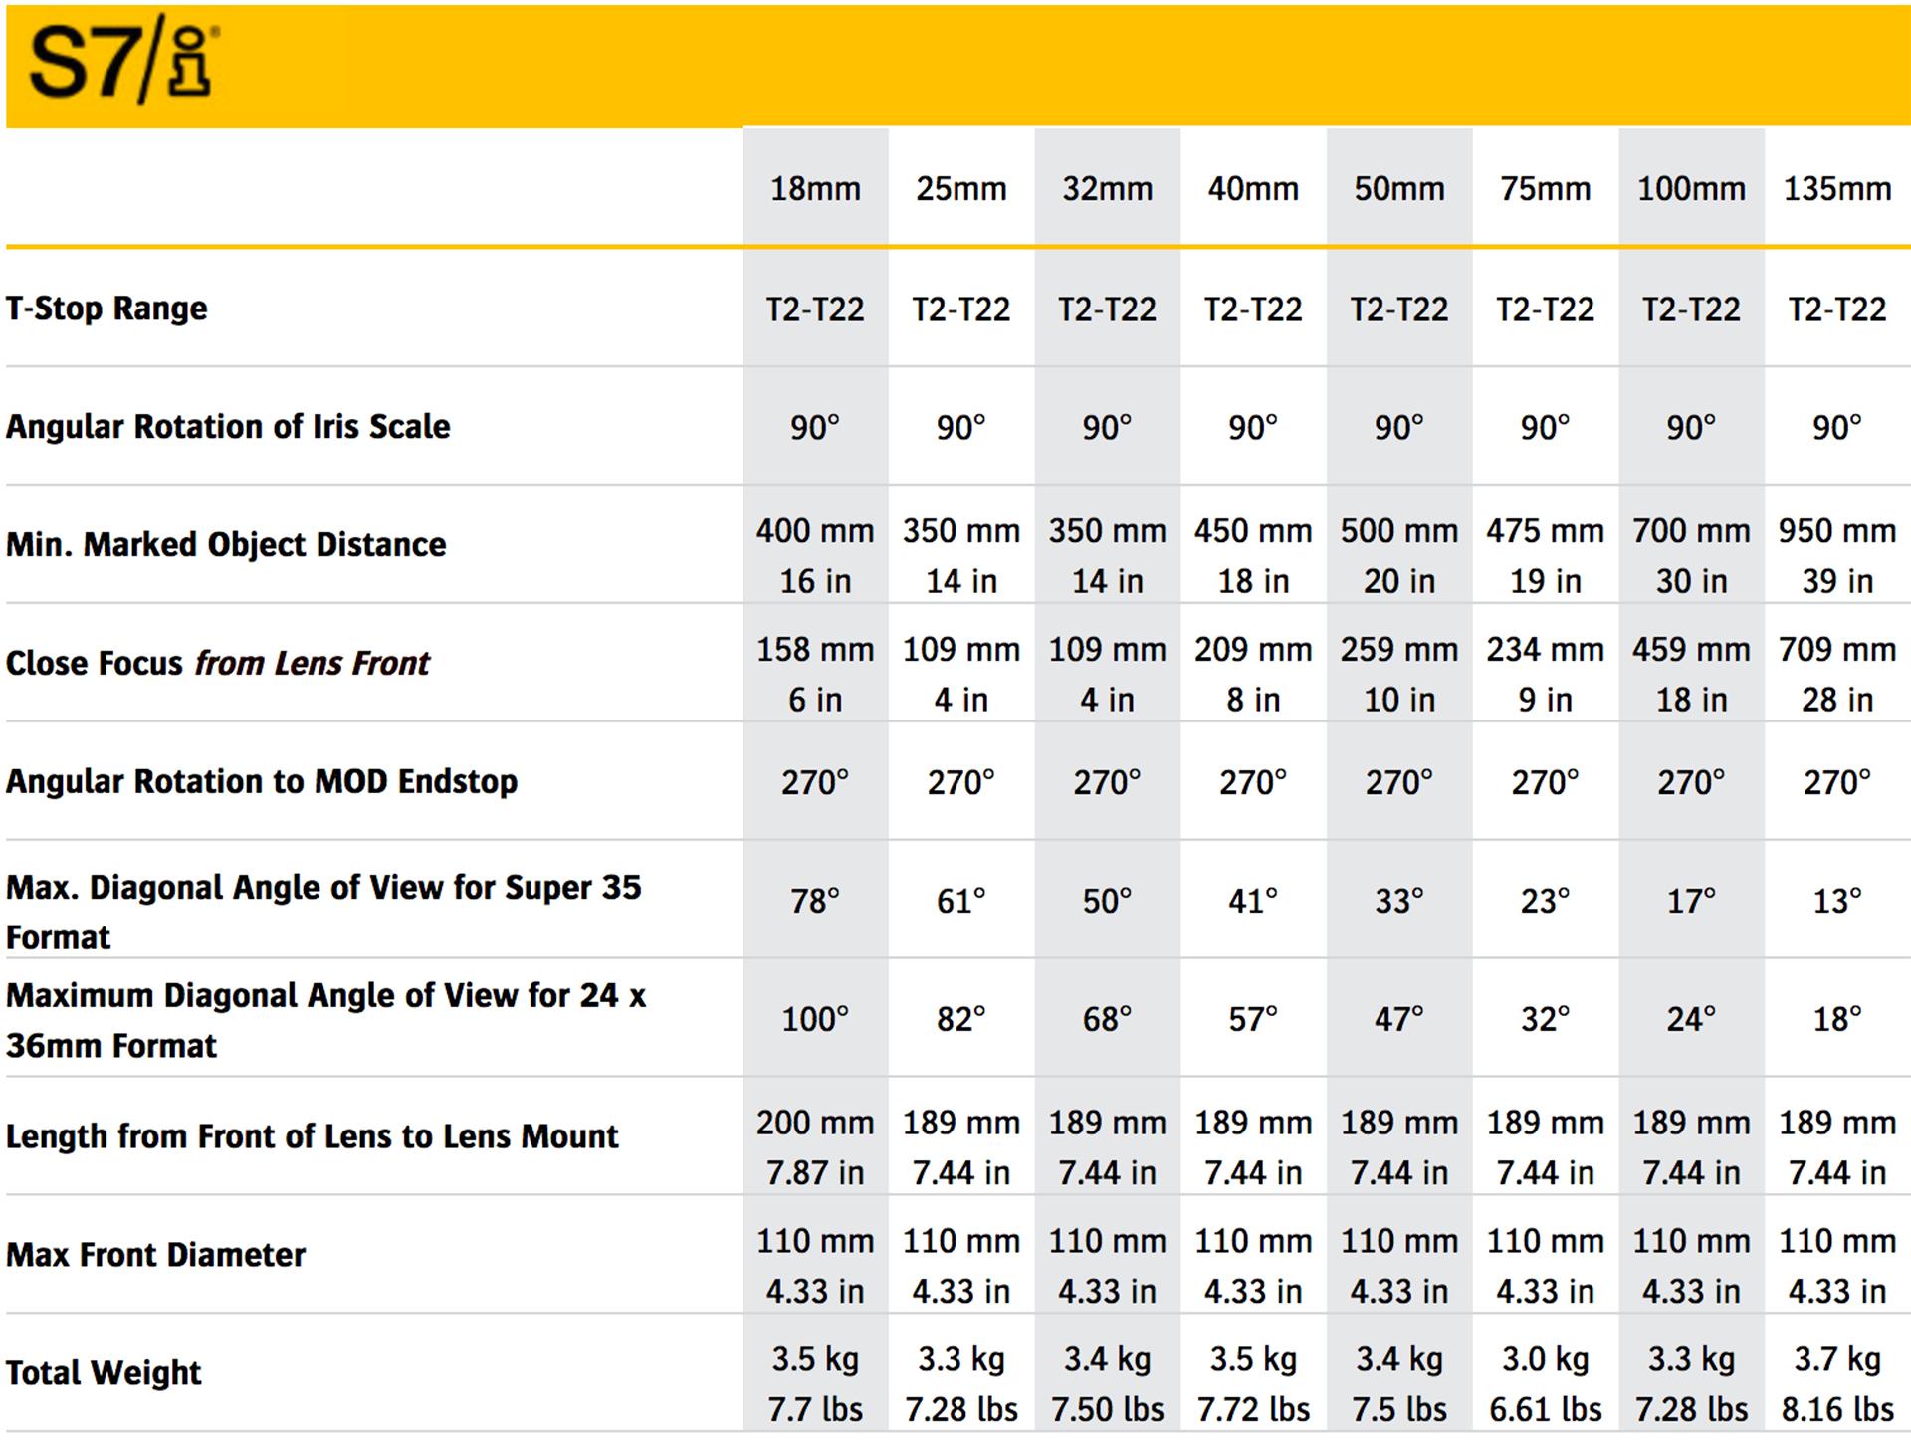
Task: Click the 3.0 kg weight for 75mm
Action: (1546, 1359)
